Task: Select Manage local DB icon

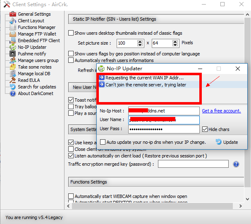Action: click(13, 74)
